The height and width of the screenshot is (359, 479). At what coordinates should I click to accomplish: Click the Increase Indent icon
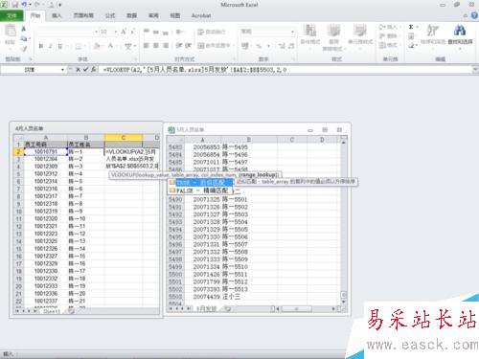(x=189, y=46)
